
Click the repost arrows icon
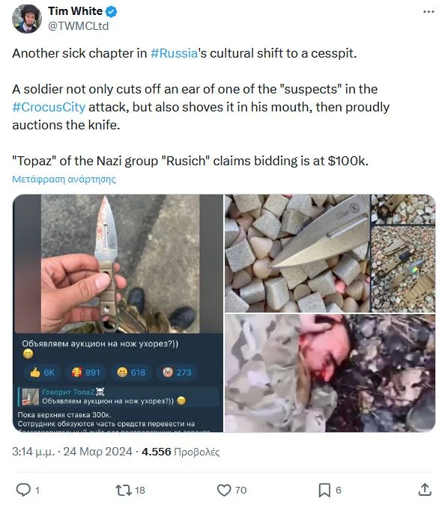[x=124, y=490]
